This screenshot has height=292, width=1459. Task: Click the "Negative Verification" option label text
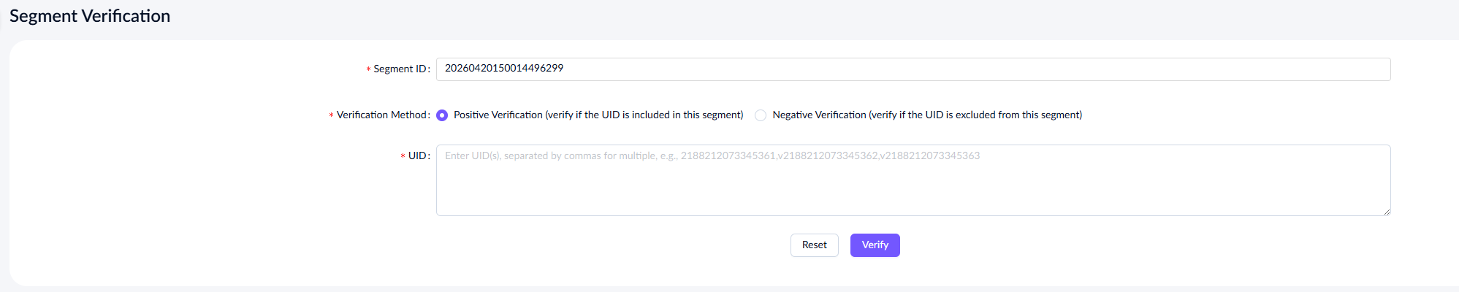tap(819, 115)
